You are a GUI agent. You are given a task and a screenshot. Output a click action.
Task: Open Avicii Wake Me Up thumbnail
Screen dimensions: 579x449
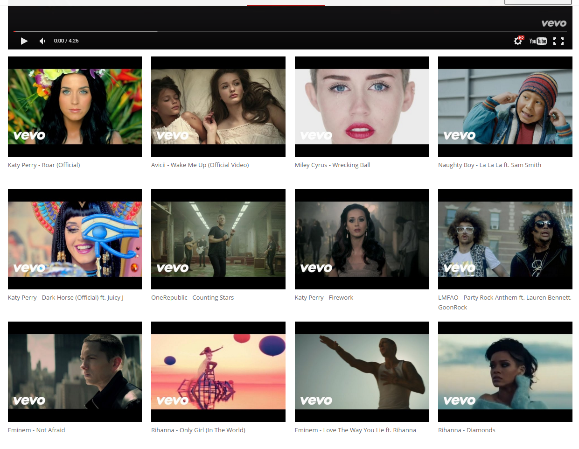click(218, 106)
